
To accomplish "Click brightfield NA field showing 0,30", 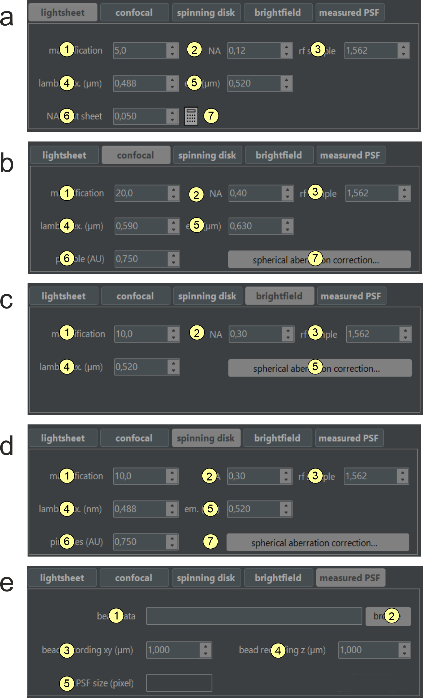I will point(255,334).
